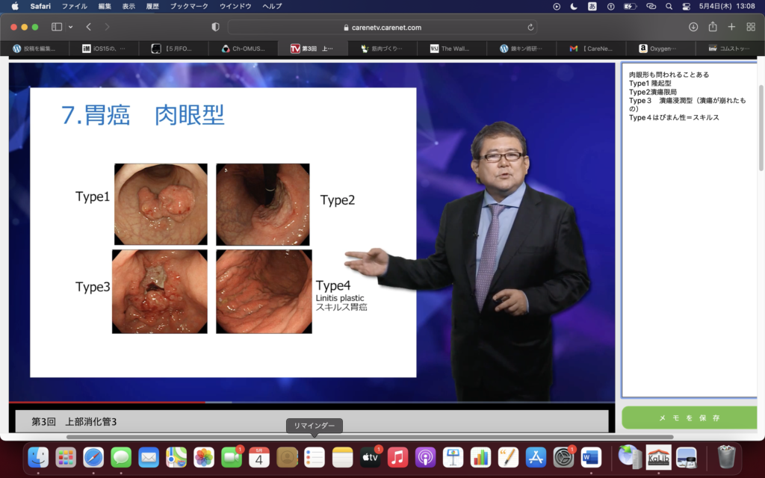Select the The Wall... WSJ tab
This screenshot has height=478, width=765.
tap(452, 49)
